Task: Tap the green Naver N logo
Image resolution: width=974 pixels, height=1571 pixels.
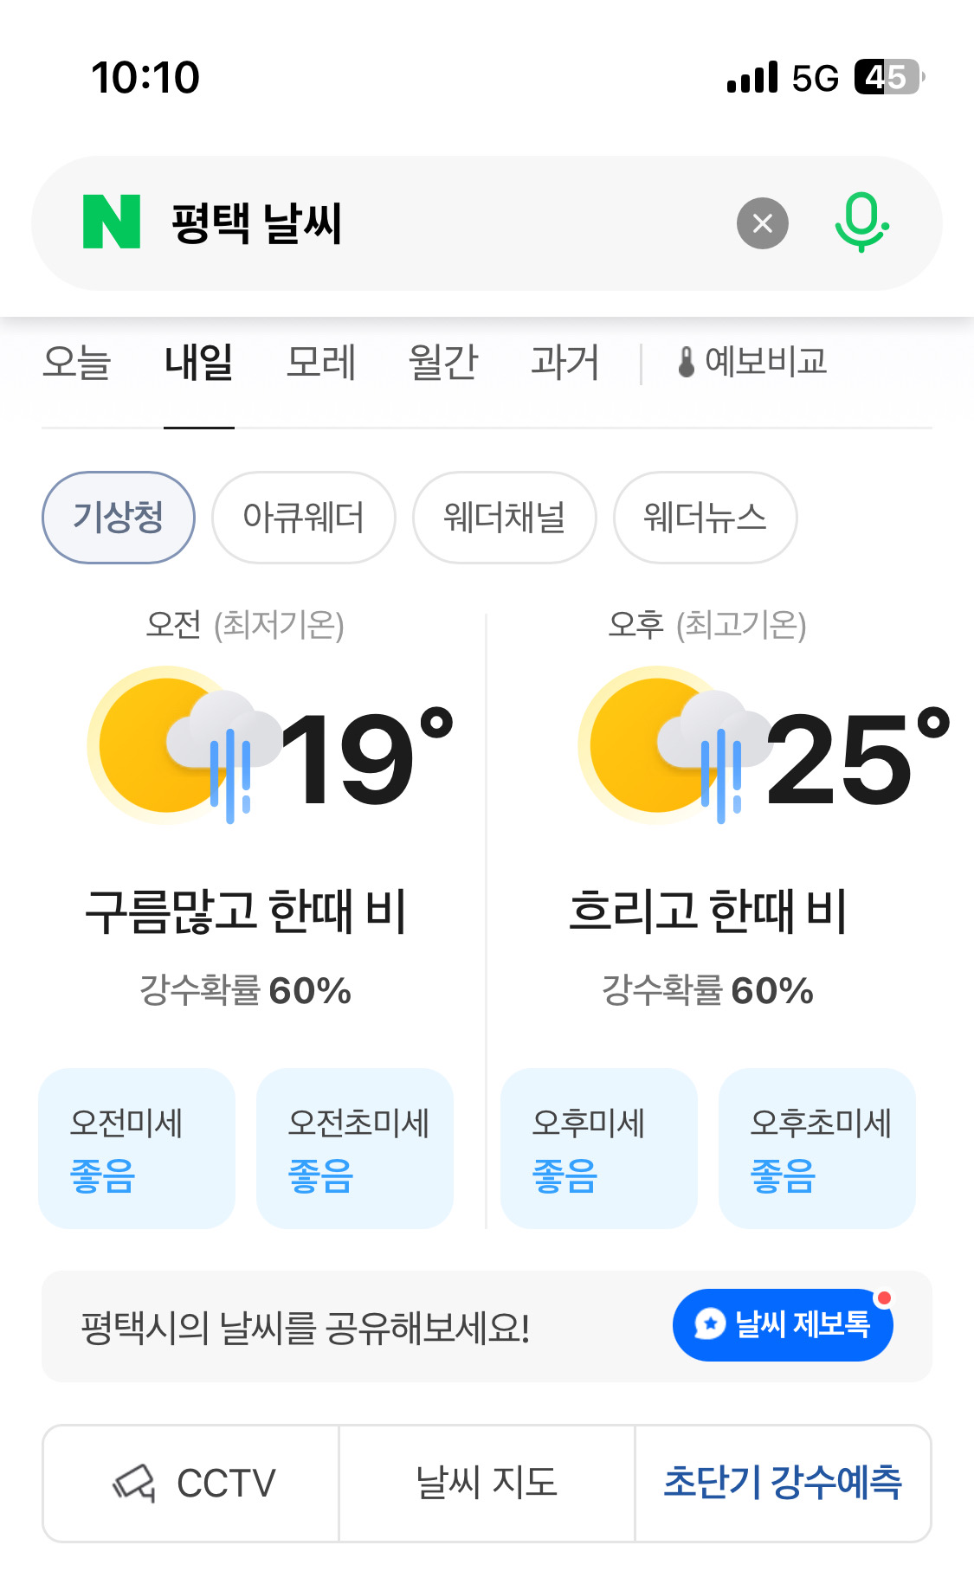Action: click(112, 222)
